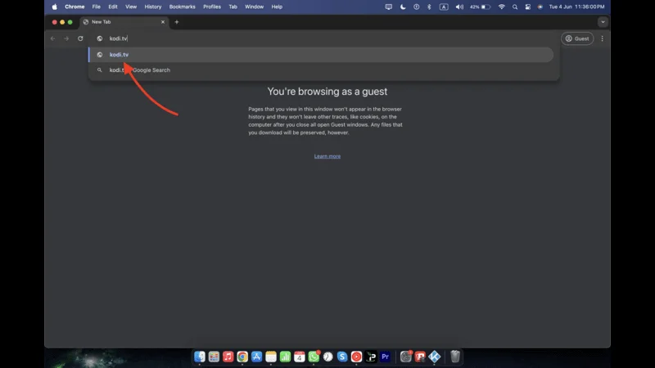
Task: Open the Chrome three-dot menu
Action: pos(602,38)
